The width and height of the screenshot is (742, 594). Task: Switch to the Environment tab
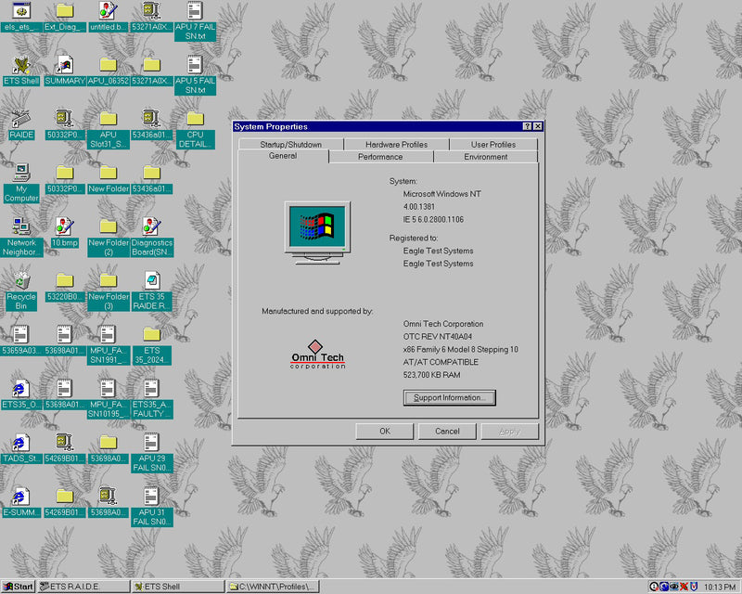click(487, 157)
